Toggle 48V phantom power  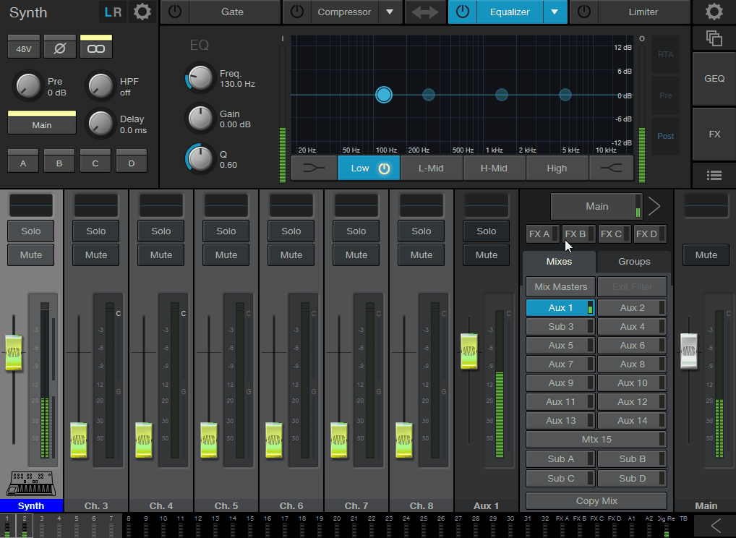(x=23, y=49)
